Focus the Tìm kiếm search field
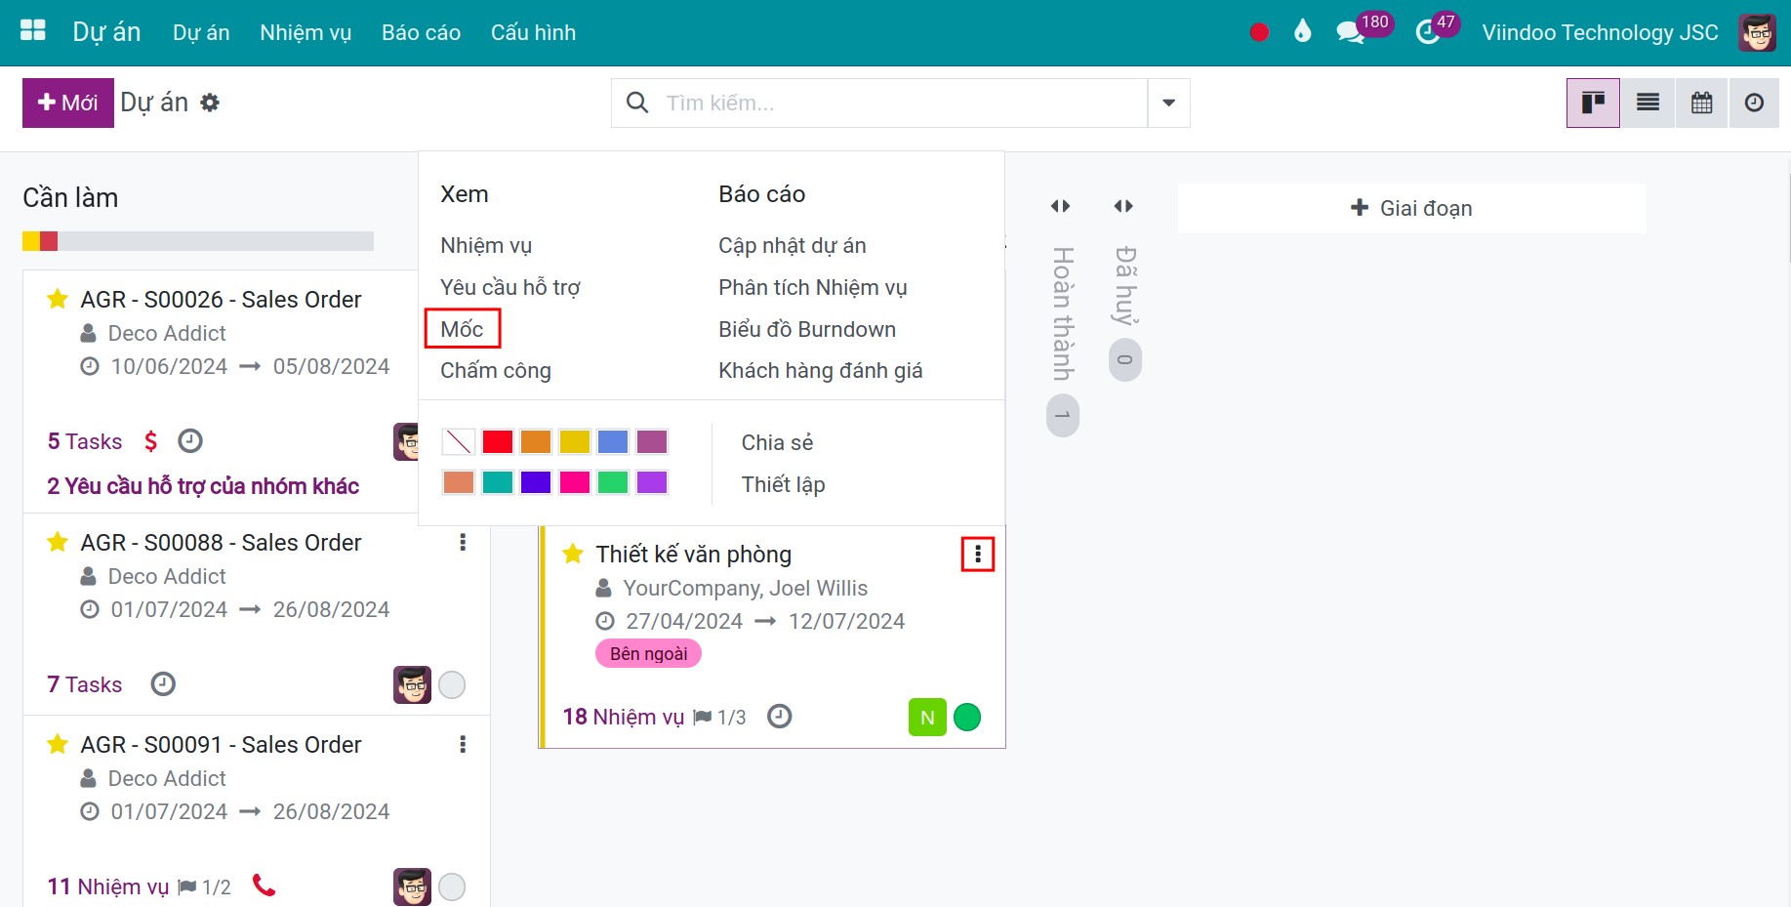The width and height of the screenshot is (1791, 907). pyautogui.click(x=878, y=103)
